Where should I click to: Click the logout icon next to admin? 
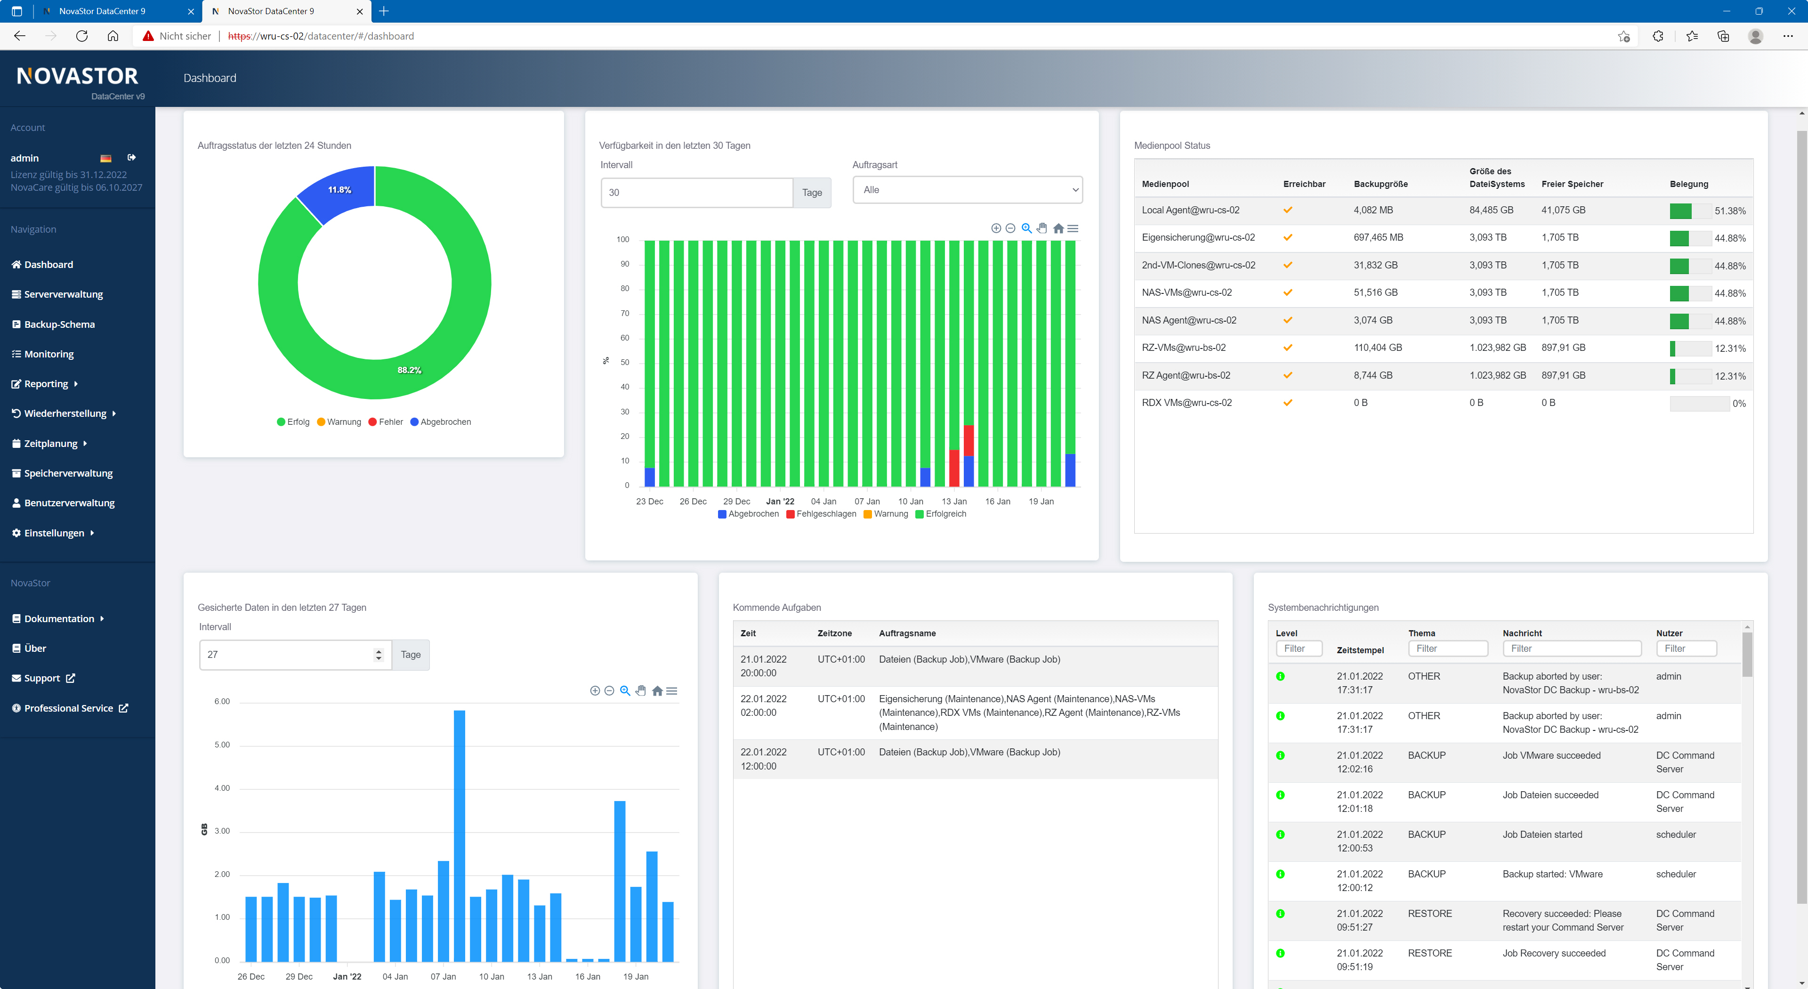point(131,157)
